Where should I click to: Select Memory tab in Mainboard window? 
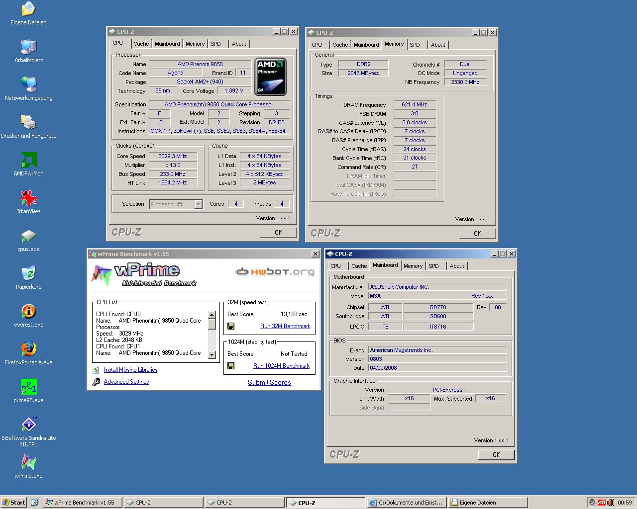[x=413, y=266]
